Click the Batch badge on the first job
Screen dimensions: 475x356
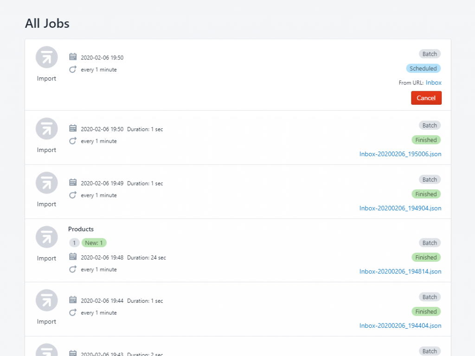[x=430, y=54]
